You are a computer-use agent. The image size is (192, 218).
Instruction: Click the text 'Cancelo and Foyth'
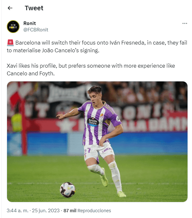31,73
